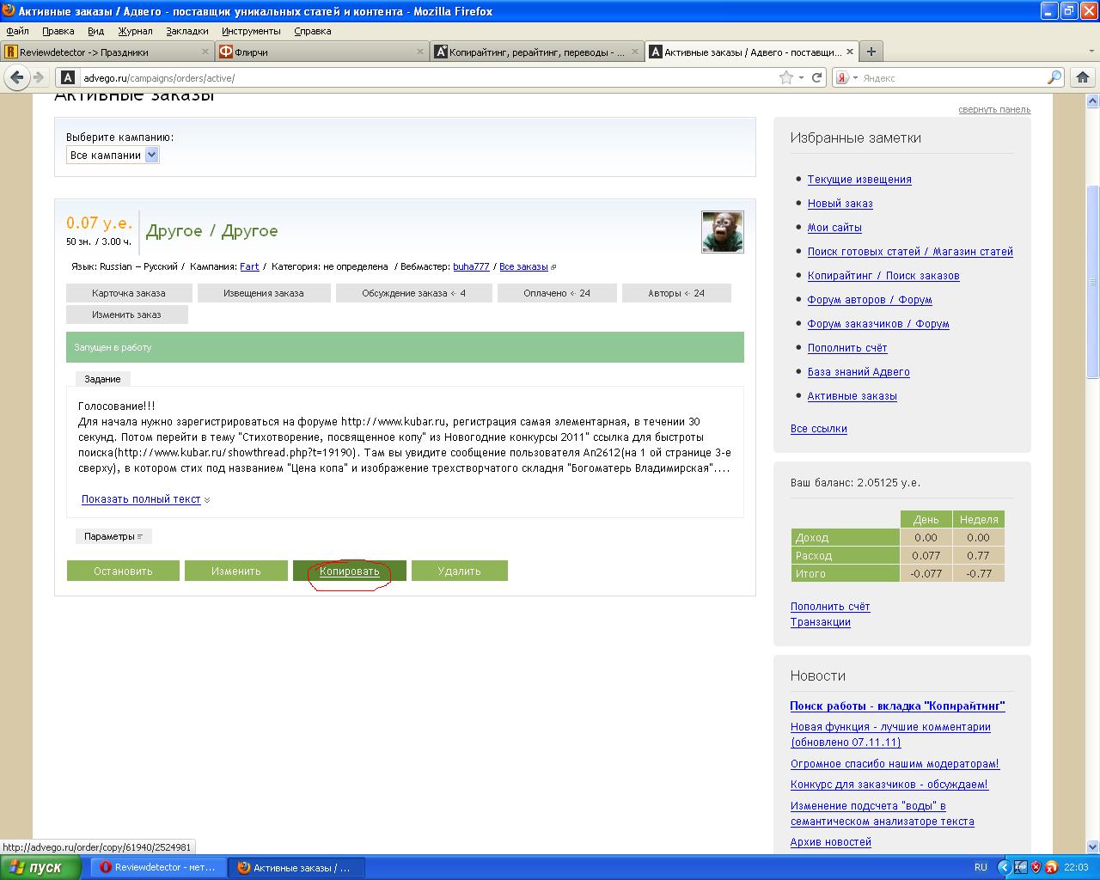The width and height of the screenshot is (1100, 880).
Task: Click the Все заказы link
Action: (523, 266)
